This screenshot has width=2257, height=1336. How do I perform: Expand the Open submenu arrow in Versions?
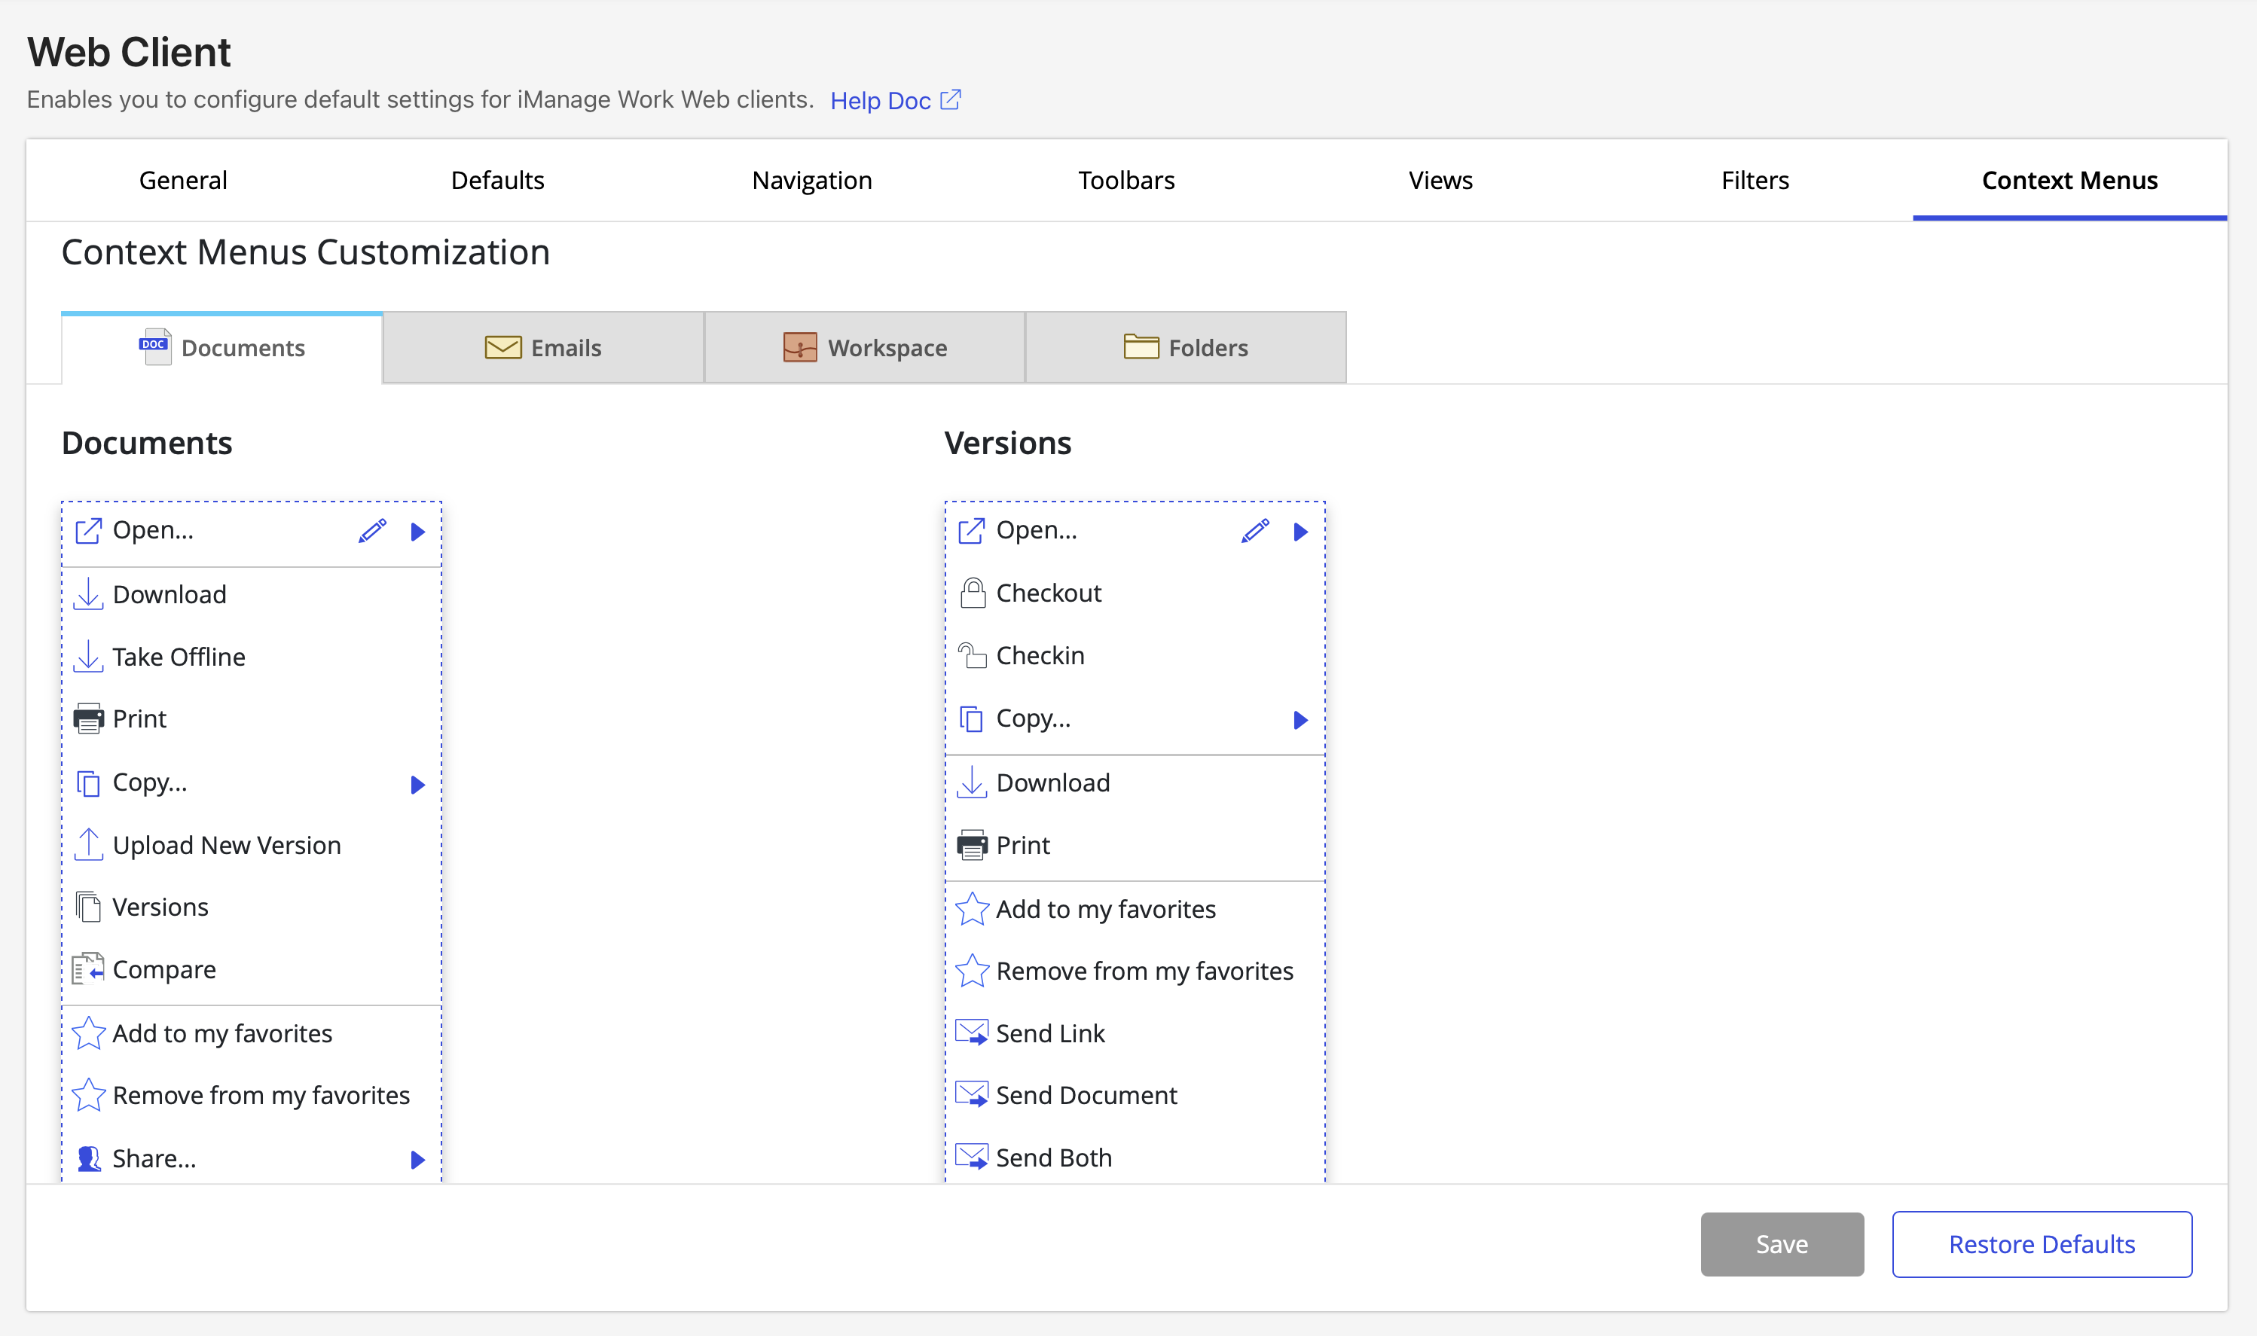pyautogui.click(x=1301, y=532)
